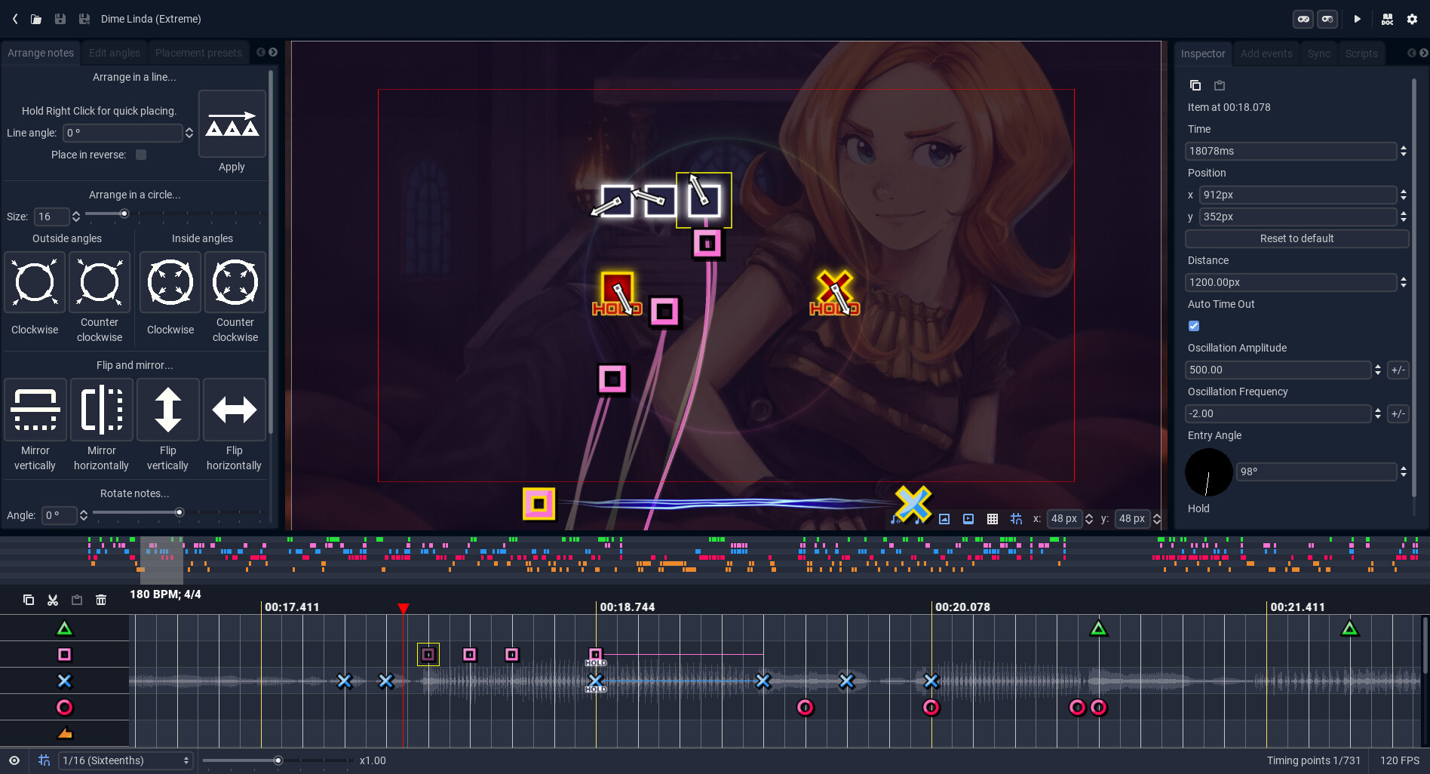The height and width of the screenshot is (774, 1430).
Task: Disable the Auto Time Out checkbox in the Inspector
Action: [1194, 326]
